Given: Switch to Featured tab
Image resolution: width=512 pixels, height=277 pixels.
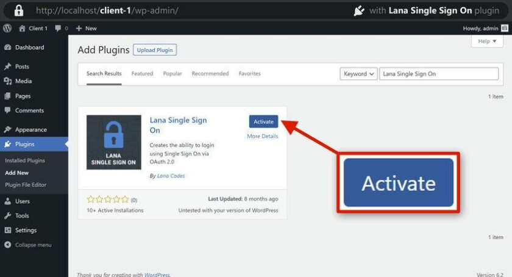Looking at the screenshot, I should (142, 74).
